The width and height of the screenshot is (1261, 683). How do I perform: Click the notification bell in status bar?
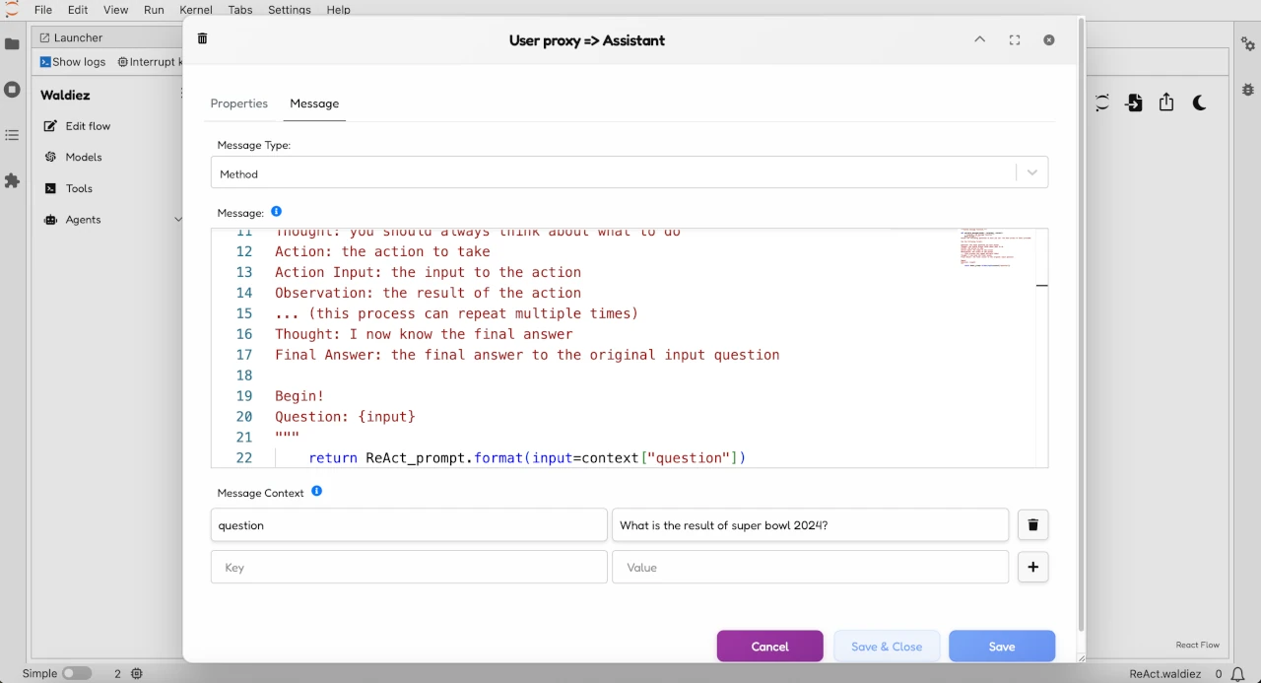[x=1238, y=674]
